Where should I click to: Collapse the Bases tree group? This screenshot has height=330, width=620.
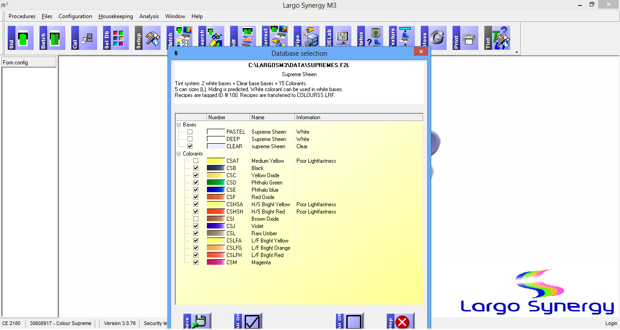click(x=179, y=125)
